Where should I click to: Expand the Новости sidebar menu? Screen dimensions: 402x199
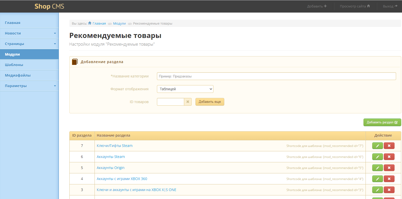[x=29, y=33]
